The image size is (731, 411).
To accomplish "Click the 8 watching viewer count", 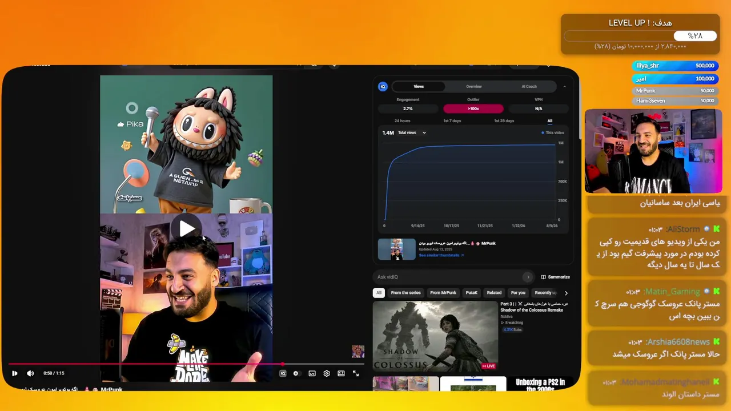I will [x=513, y=323].
